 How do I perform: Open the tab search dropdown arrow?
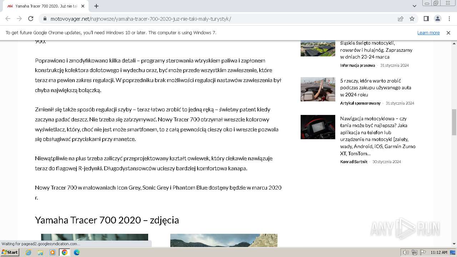click(414, 6)
